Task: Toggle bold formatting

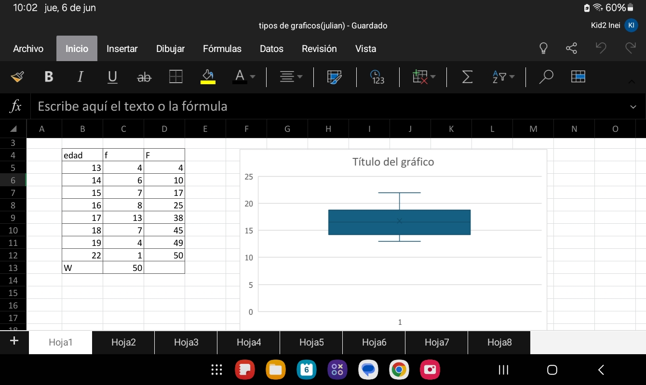Action: 49,77
